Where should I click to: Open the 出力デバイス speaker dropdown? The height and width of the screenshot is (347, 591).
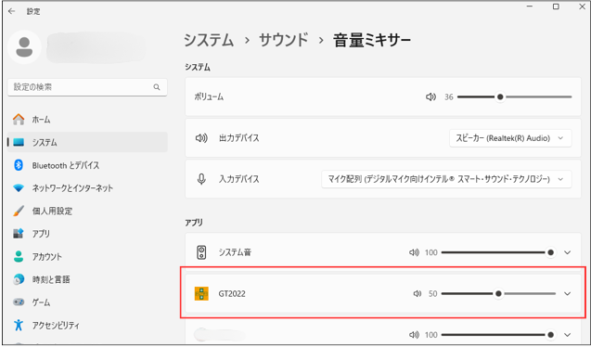click(x=510, y=138)
